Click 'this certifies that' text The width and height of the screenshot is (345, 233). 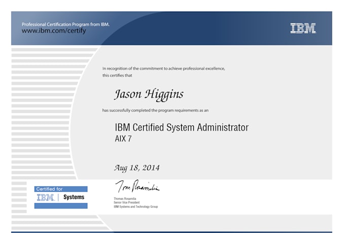(117, 75)
